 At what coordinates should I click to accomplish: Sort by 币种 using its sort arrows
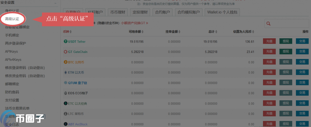coord(70,32)
